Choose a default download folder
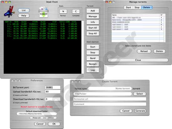Screen dimensions: 172x129 click(x=51, y=118)
